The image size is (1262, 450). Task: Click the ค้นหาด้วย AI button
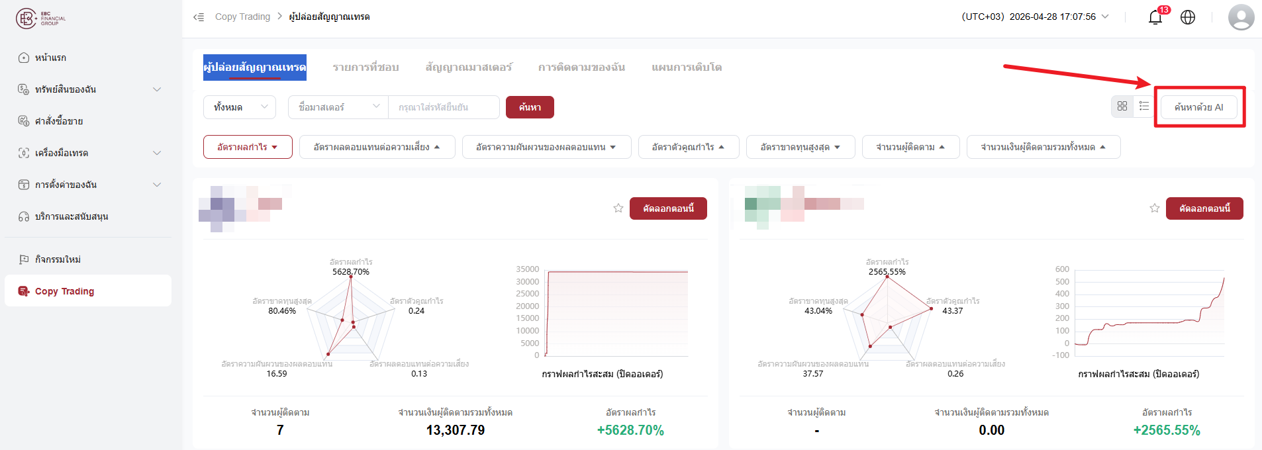point(1199,107)
